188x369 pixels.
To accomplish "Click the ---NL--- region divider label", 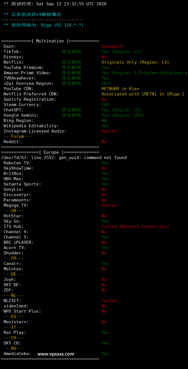I will click(14, 295).
